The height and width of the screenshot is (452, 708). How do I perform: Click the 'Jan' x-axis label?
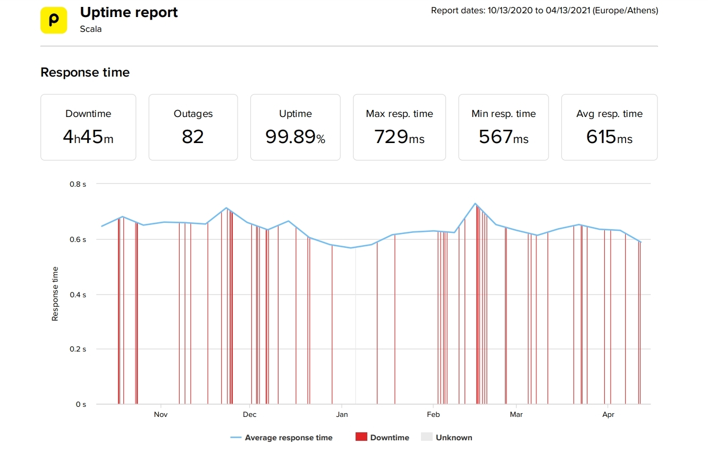342,414
